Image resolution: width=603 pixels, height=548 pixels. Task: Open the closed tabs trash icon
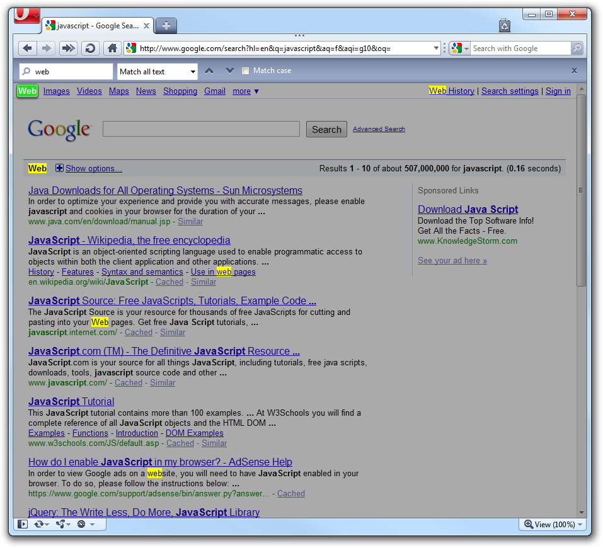coord(505,26)
